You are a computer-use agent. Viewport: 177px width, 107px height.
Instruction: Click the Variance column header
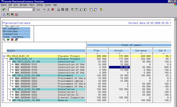142,51
